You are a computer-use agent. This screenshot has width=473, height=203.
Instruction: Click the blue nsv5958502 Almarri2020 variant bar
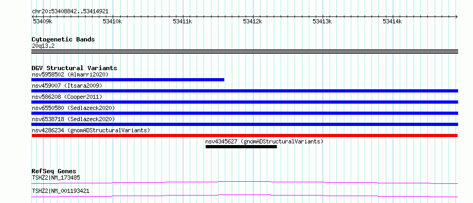(x=128, y=80)
